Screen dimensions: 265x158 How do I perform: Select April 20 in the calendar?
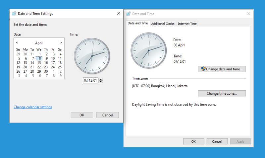[25, 67]
